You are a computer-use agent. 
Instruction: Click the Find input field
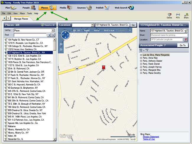point(30,35)
